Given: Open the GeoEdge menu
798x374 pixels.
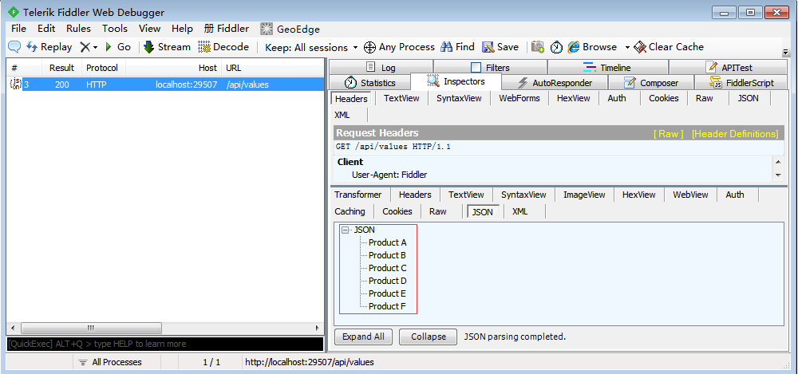Looking at the screenshot, I should (290, 29).
